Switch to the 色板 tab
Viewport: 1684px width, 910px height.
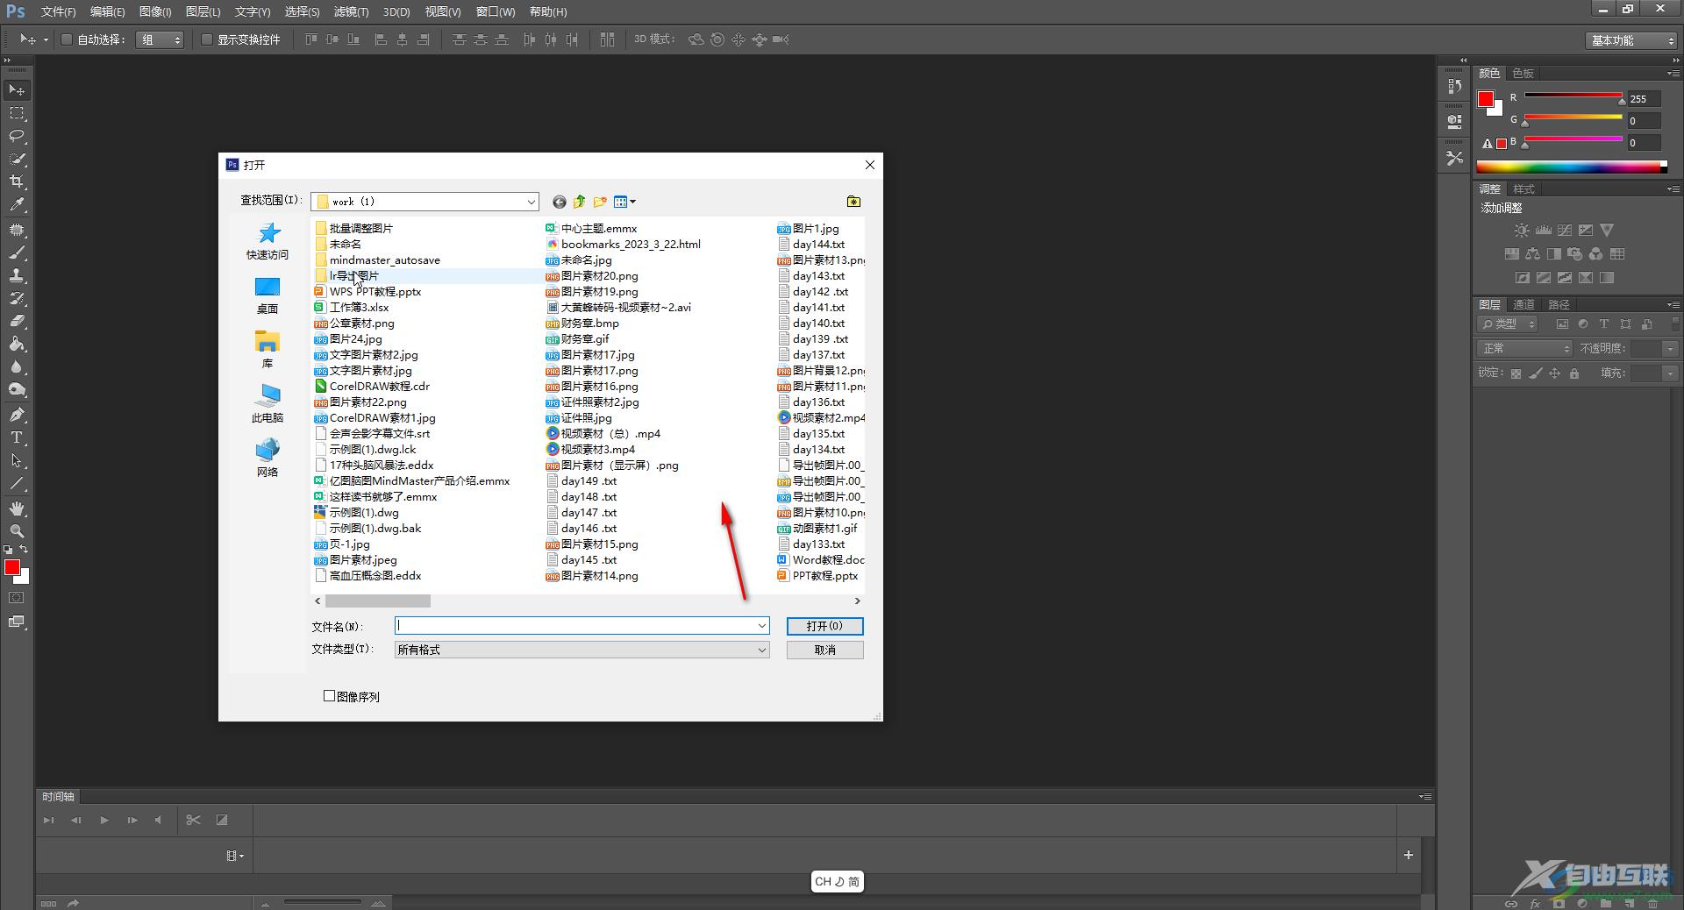(x=1523, y=74)
